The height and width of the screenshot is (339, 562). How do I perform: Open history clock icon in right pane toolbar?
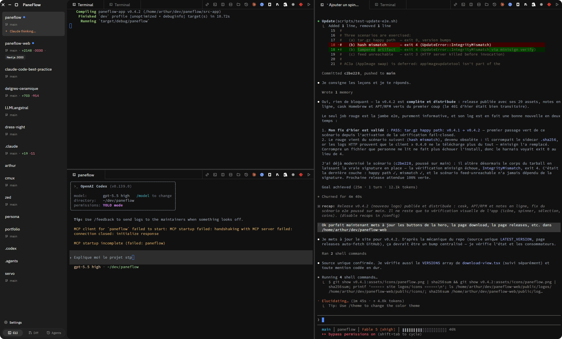[x=495, y=5]
